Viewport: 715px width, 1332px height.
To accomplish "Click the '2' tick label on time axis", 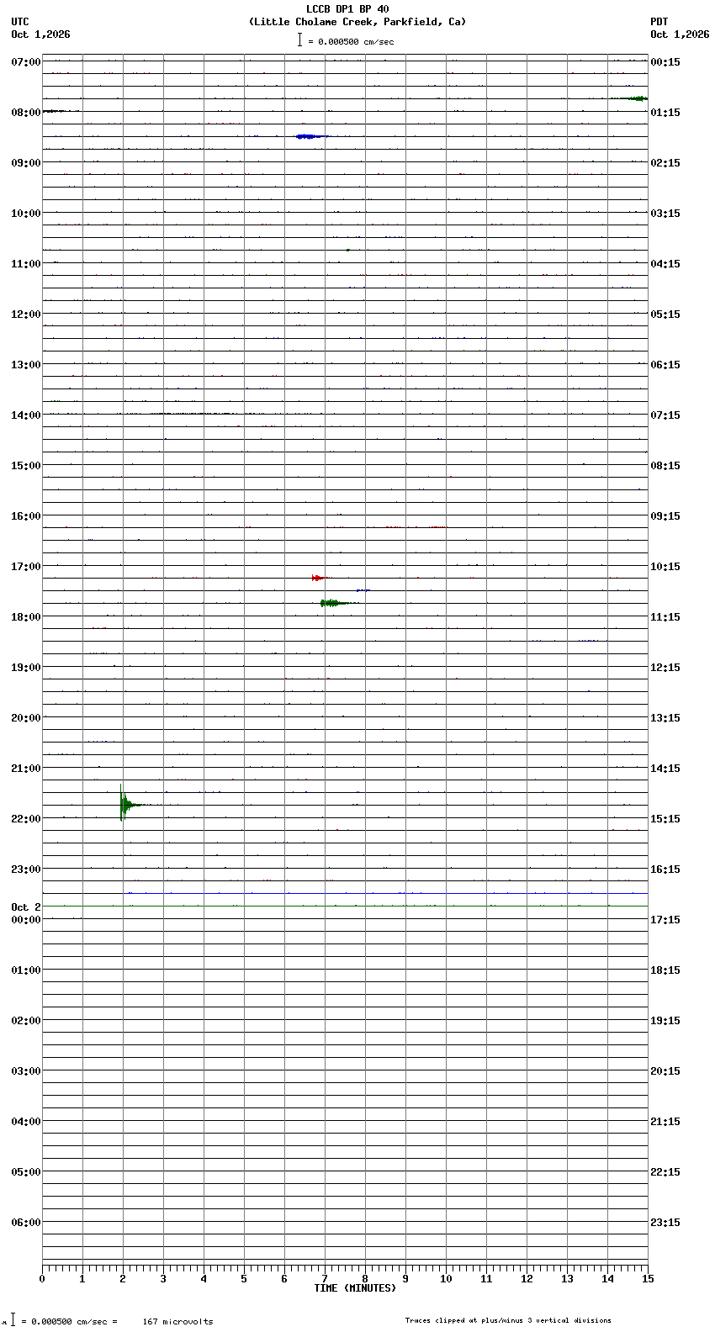I will pyautogui.click(x=123, y=1279).
